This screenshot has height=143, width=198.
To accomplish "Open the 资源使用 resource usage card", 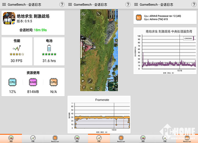I will point(33,82).
